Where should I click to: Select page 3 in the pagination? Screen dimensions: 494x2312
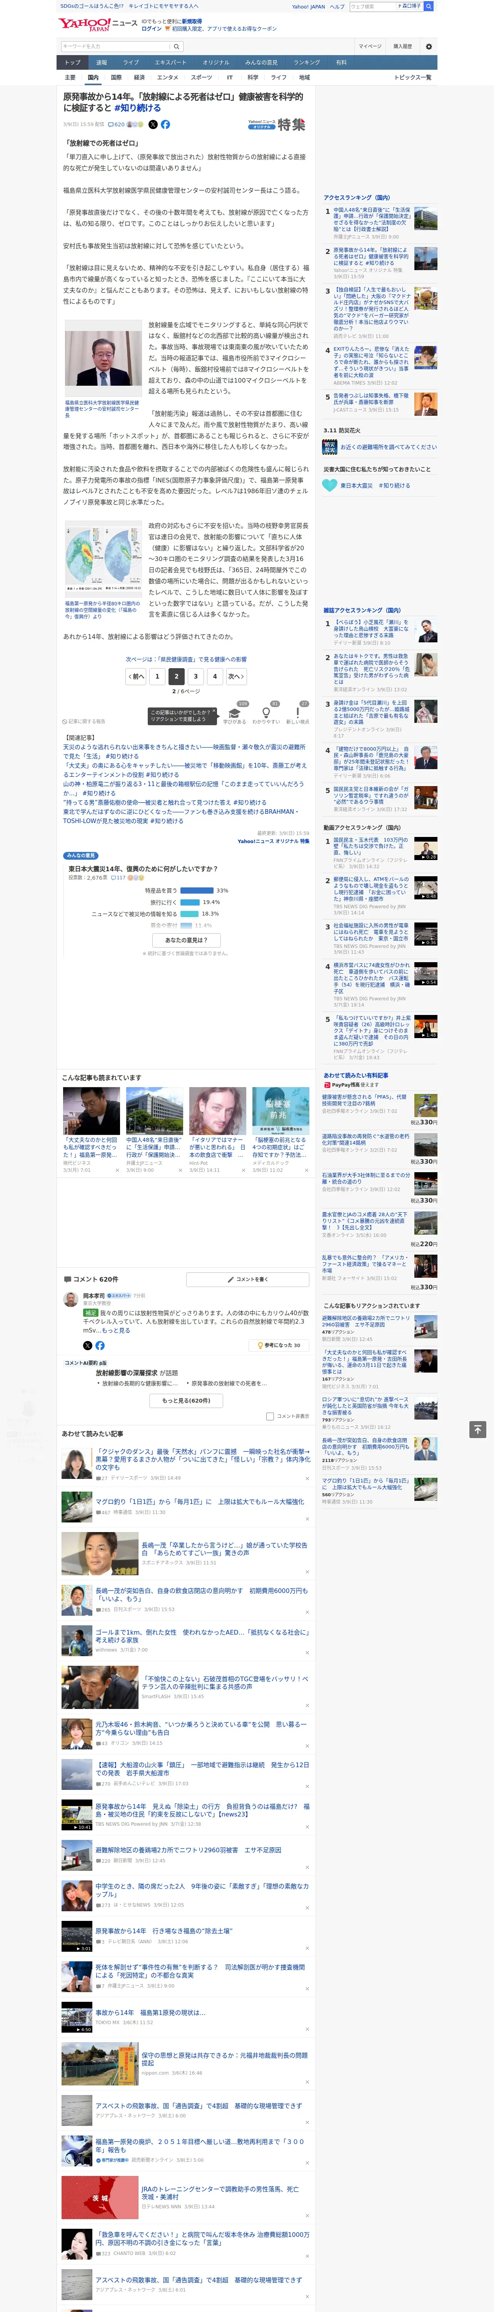195,677
